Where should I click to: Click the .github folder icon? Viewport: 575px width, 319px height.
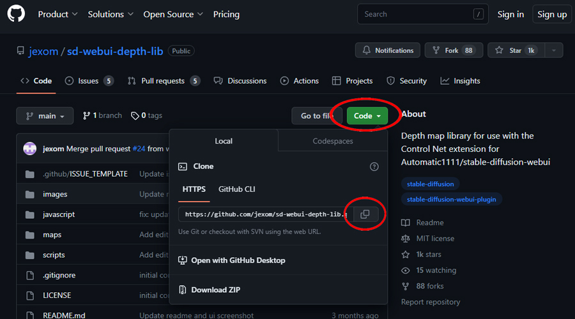click(x=29, y=174)
